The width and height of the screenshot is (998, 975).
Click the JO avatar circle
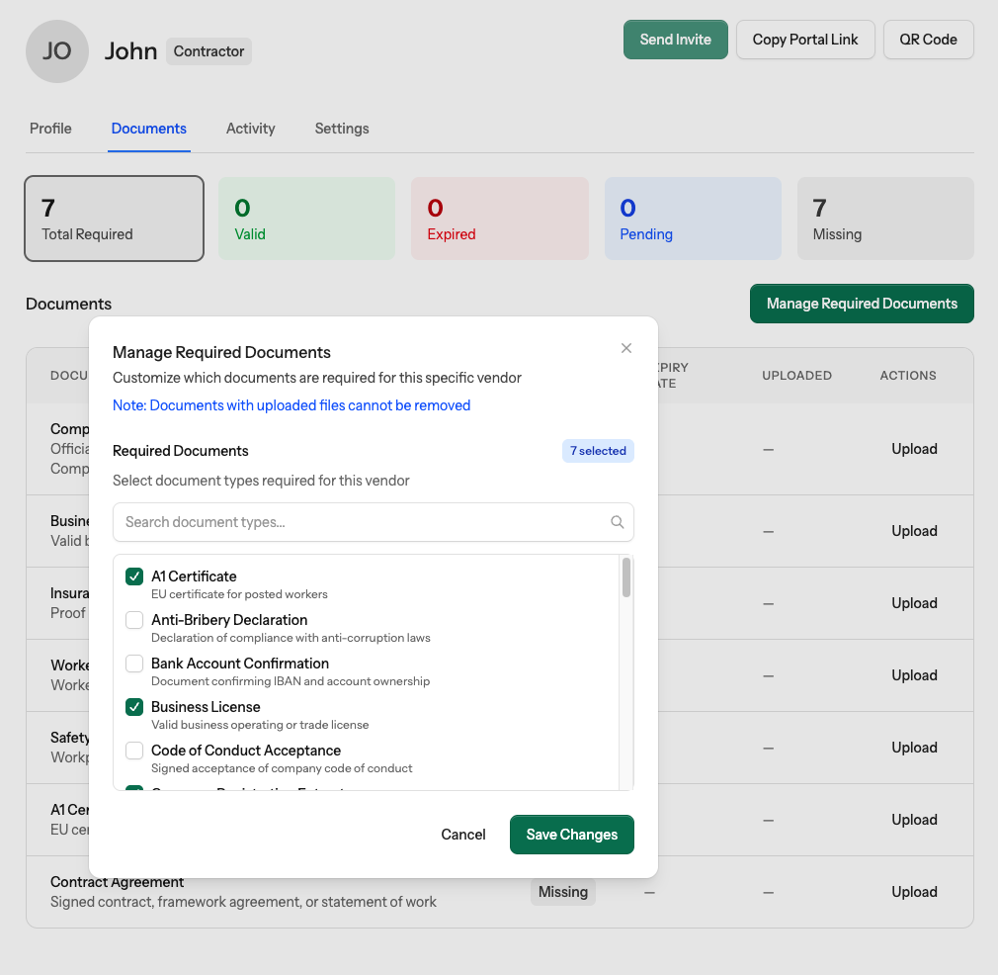(56, 50)
